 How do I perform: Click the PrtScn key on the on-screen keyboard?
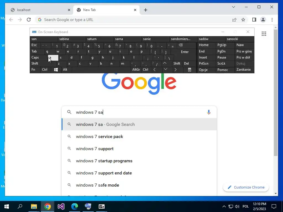[206, 63]
